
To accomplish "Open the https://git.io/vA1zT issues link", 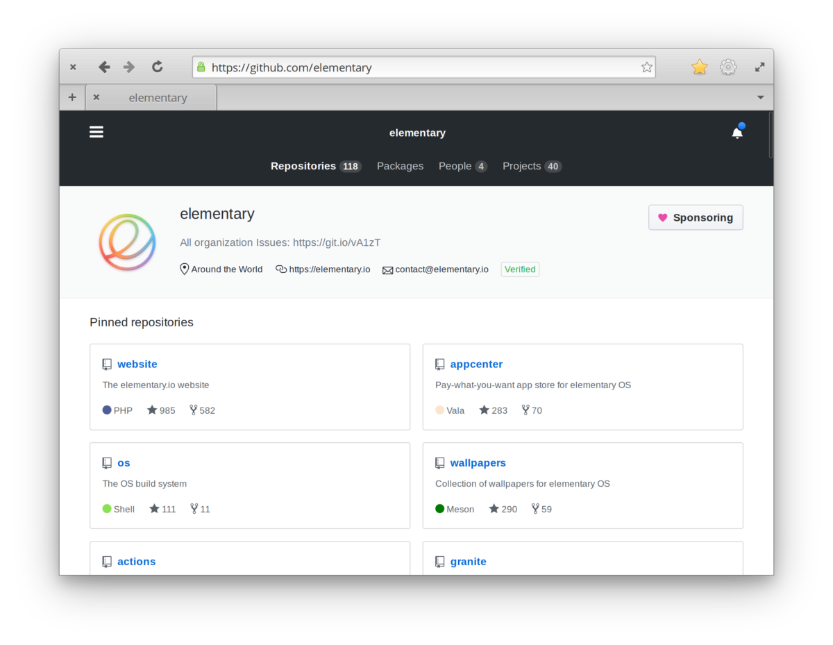I will point(337,242).
